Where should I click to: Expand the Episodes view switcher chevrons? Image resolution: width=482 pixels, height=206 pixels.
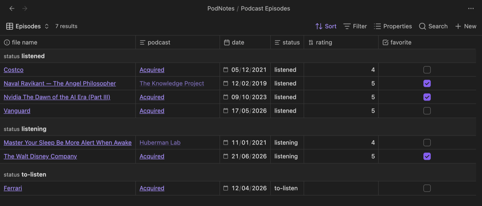(47, 26)
